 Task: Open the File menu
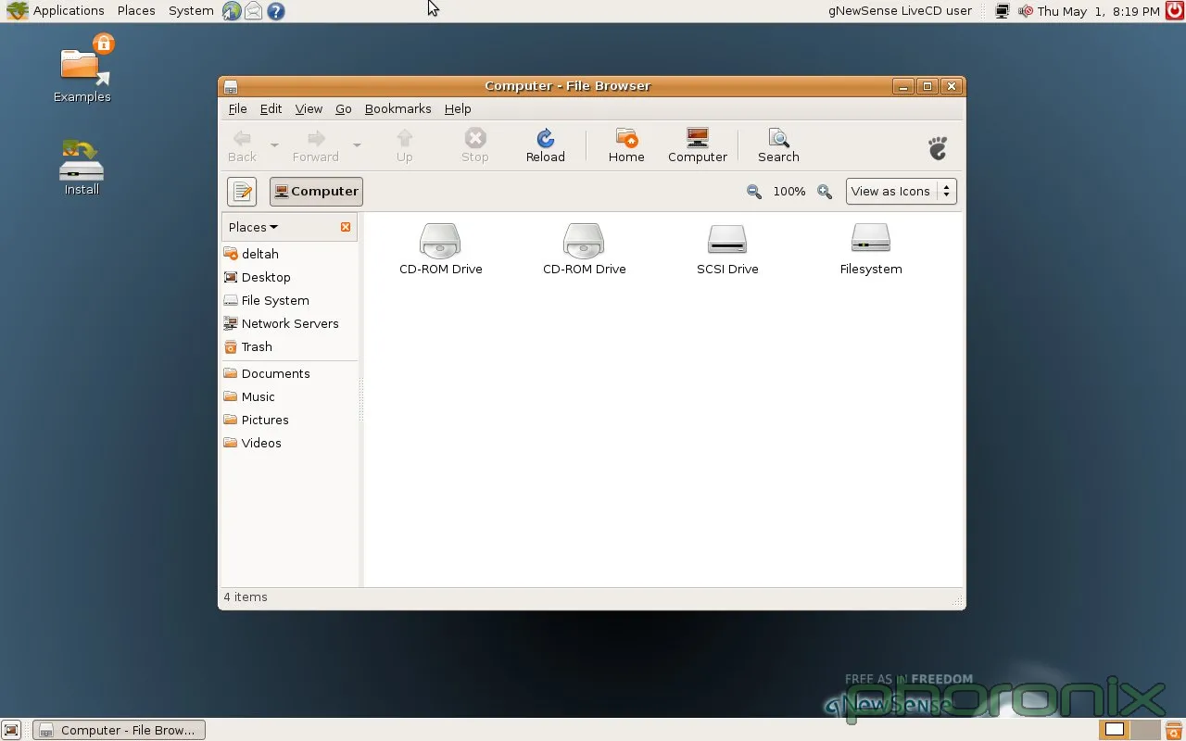coord(237,109)
